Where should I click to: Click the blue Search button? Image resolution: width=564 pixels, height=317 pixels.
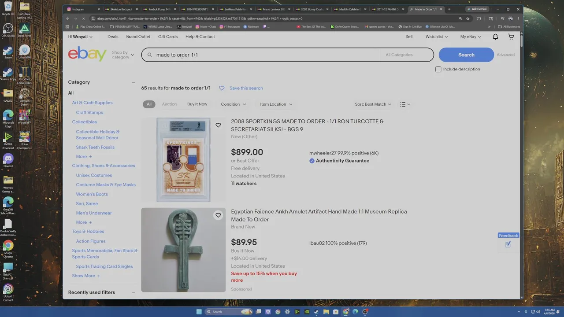(466, 55)
